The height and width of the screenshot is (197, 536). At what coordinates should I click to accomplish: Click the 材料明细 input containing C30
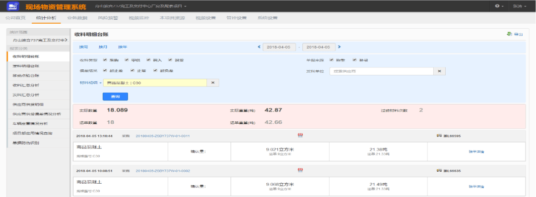155,83
